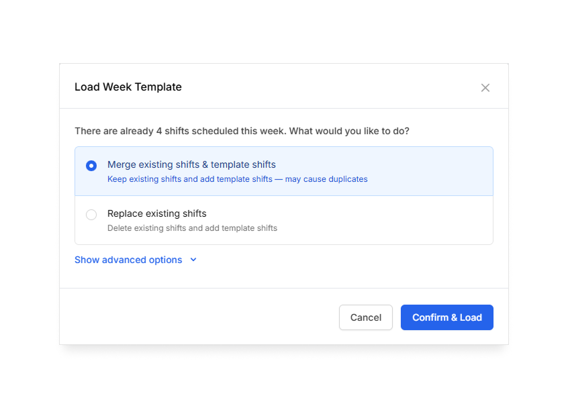Viewport: 568px width, 408px height.
Task: Click the "may cause duplicates" description text
Action: pyautogui.click(x=326, y=179)
